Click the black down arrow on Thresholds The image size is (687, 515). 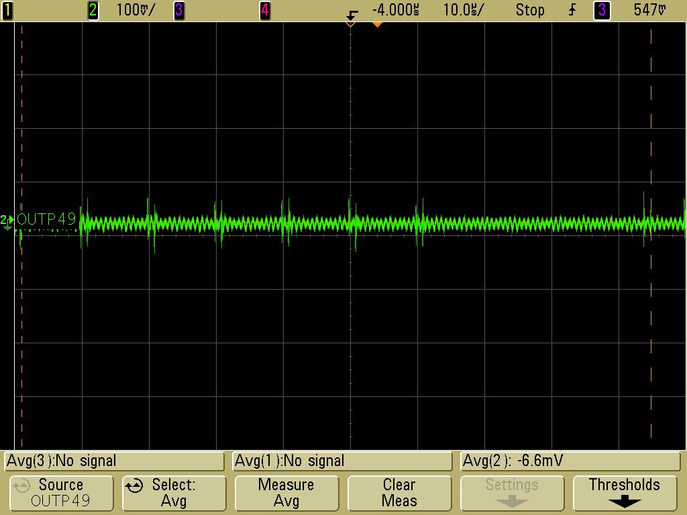pyautogui.click(x=625, y=502)
